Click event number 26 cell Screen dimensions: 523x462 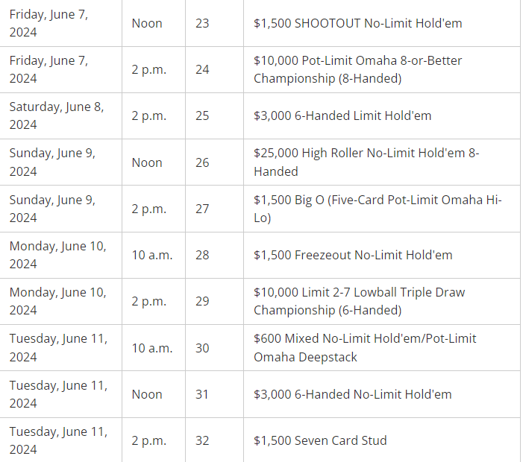202,162
